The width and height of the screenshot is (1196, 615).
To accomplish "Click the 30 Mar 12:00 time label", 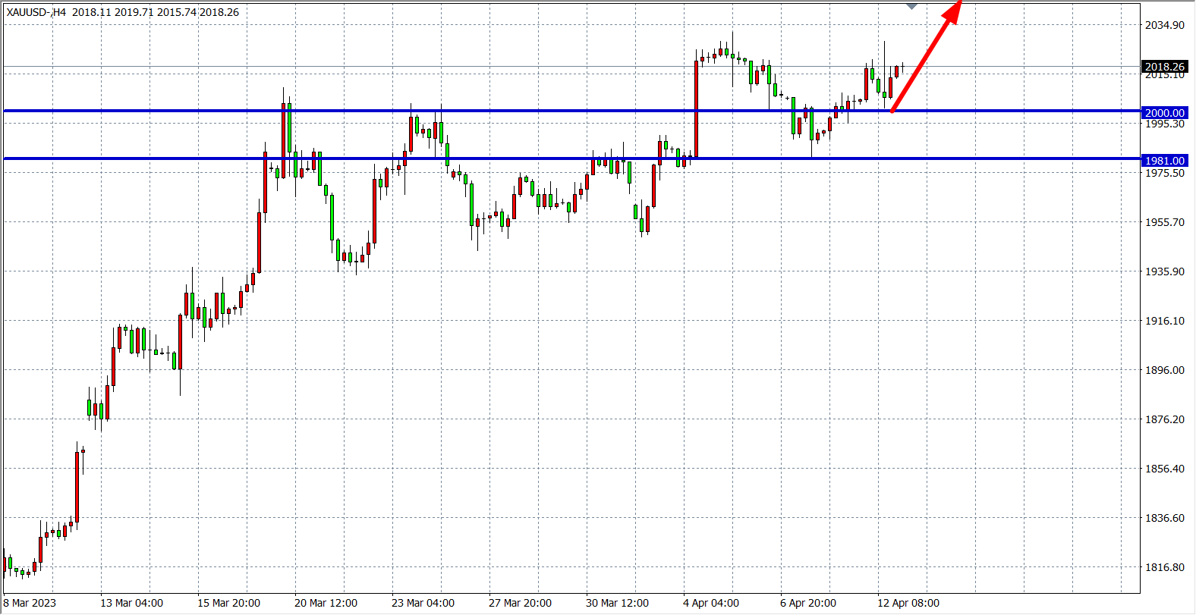I will tap(617, 603).
